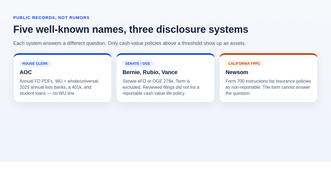
Task: Click the SENATE / OGE badge
Action: pos(138,64)
